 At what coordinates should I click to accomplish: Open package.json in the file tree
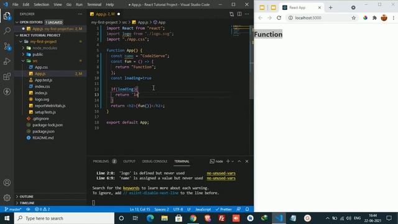pyautogui.click(x=44, y=131)
